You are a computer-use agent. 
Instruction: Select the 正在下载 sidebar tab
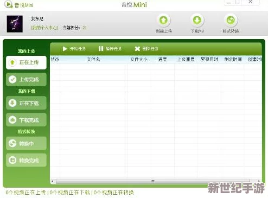(x=26, y=103)
